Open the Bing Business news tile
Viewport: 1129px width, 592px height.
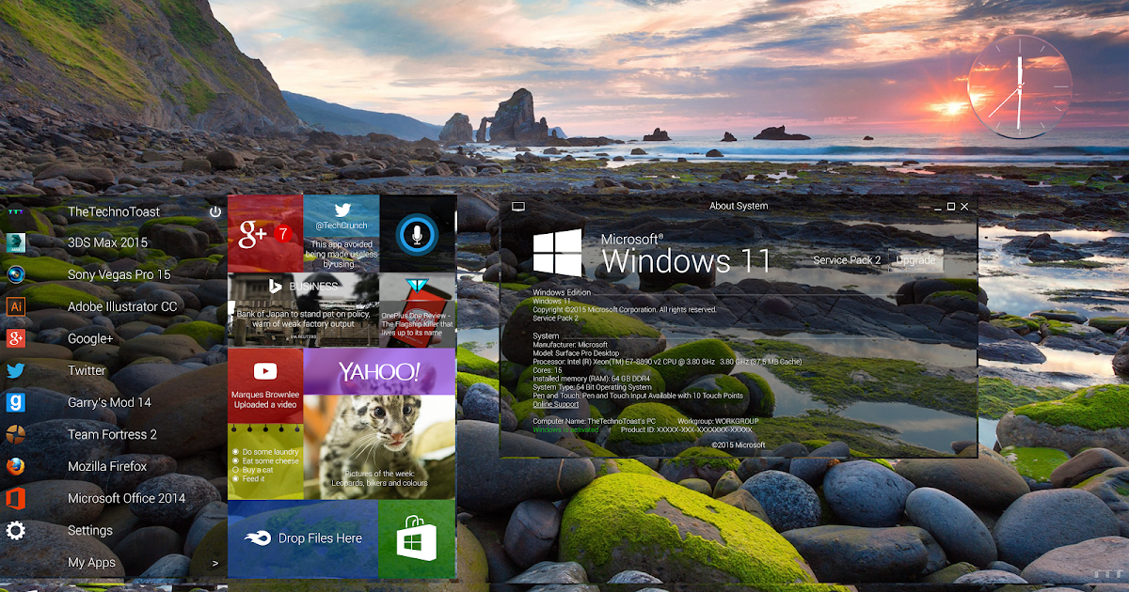click(x=303, y=309)
